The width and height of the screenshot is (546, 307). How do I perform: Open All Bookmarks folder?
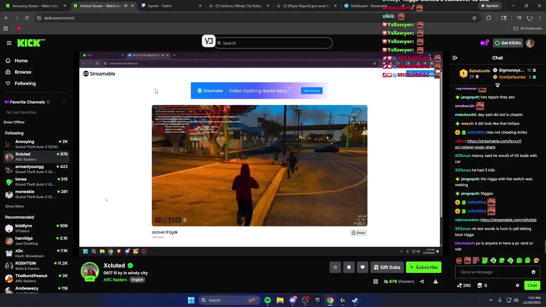click(x=528, y=29)
